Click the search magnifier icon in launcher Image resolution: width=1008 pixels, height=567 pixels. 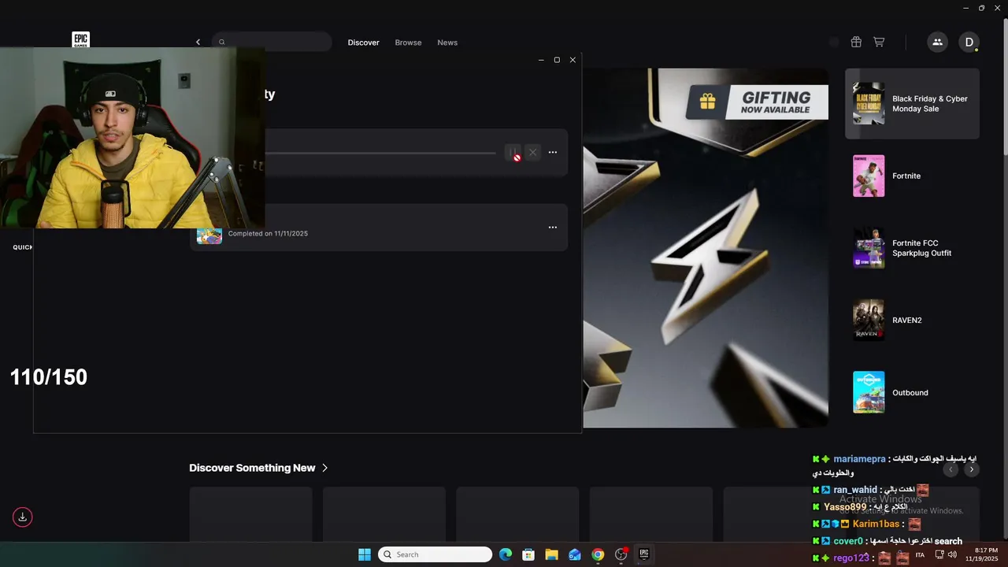coord(222,43)
